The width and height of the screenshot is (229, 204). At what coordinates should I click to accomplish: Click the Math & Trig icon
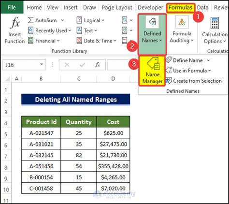[125, 30]
